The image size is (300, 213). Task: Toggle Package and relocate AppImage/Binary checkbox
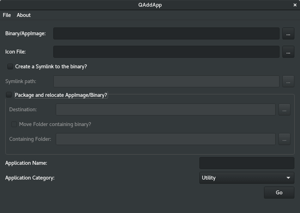[x=9, y=95]
